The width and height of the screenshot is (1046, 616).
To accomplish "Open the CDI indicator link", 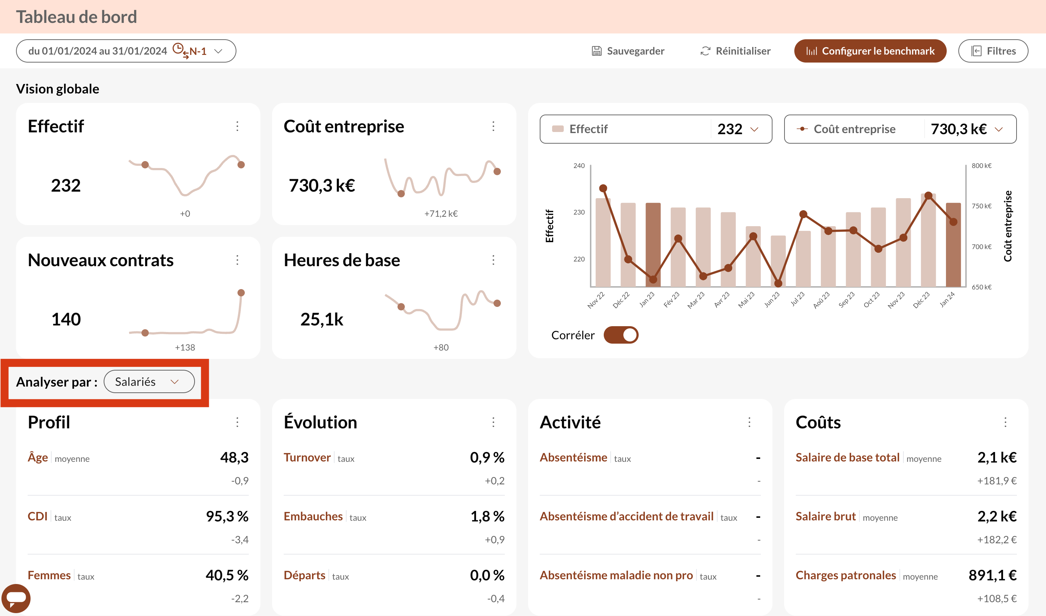I will [x=37, y=516].
